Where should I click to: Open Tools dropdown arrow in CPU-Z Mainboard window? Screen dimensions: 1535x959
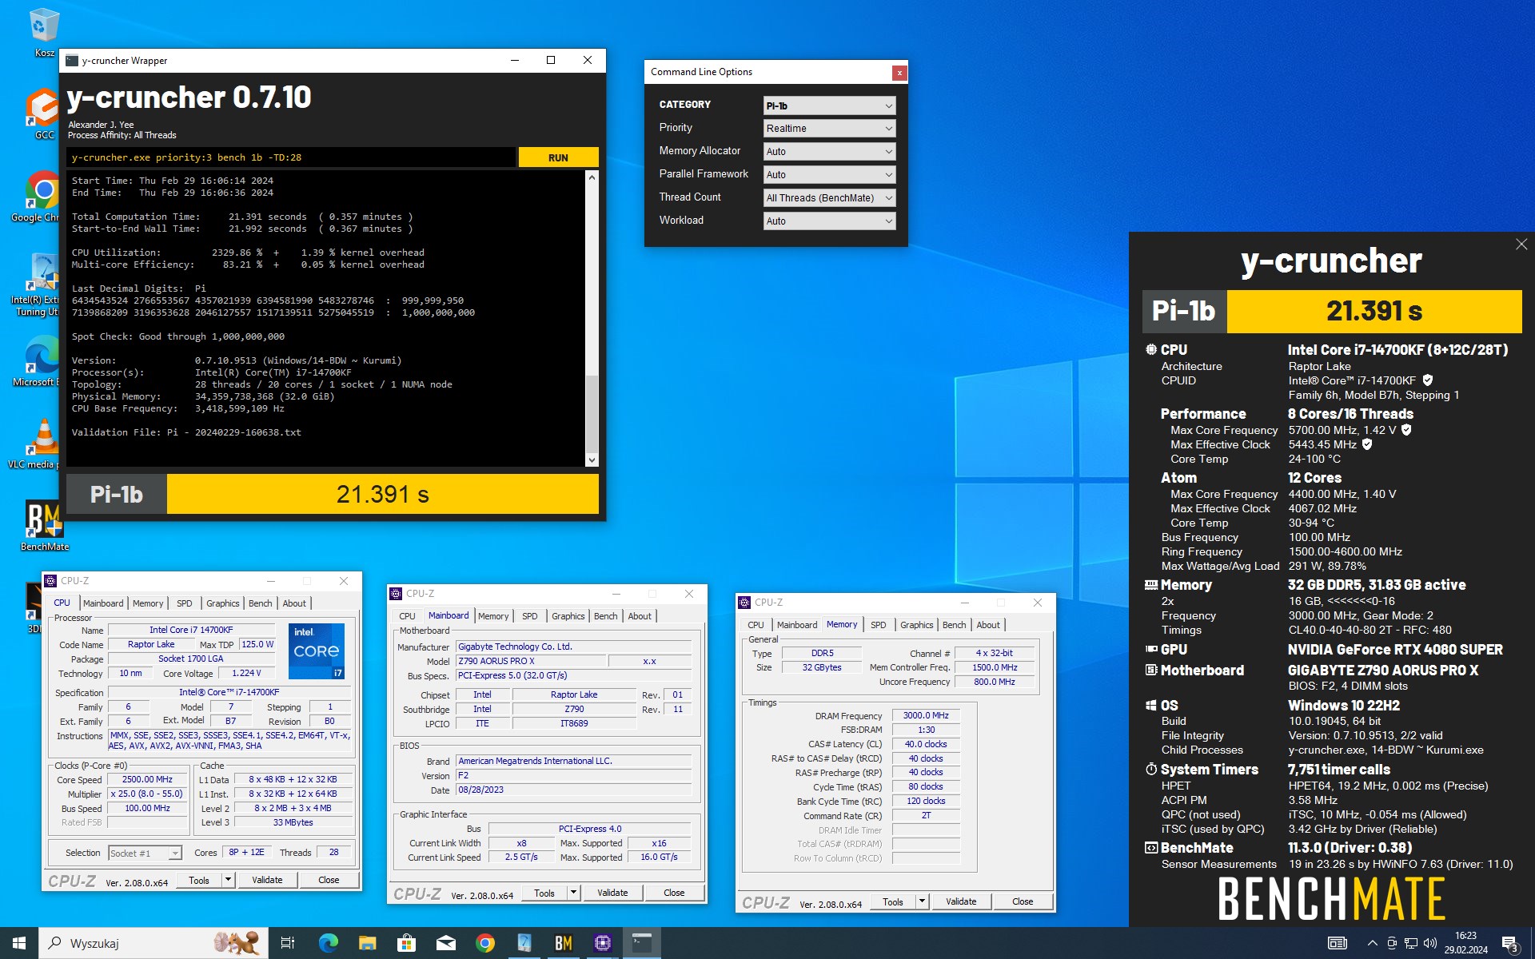click(573, 893)
